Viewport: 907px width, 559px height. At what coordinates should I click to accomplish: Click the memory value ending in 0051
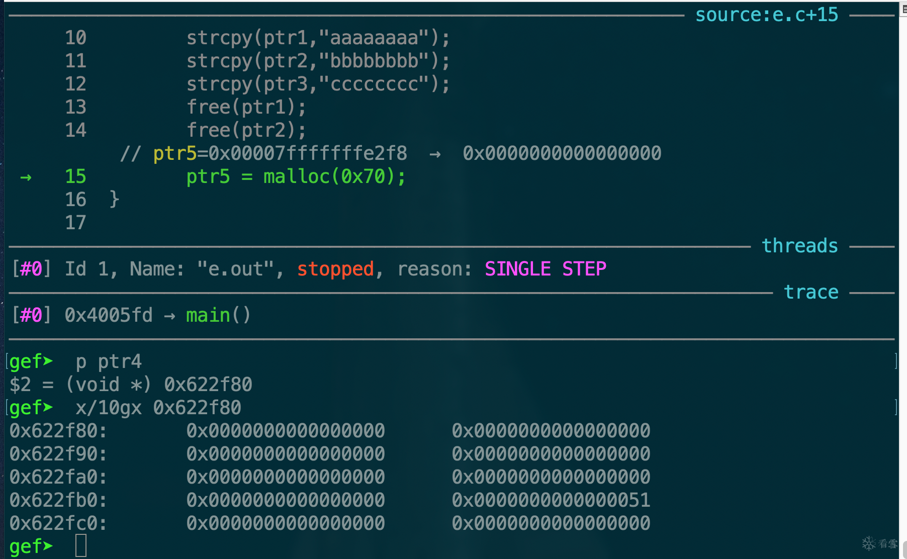(551, 500)
